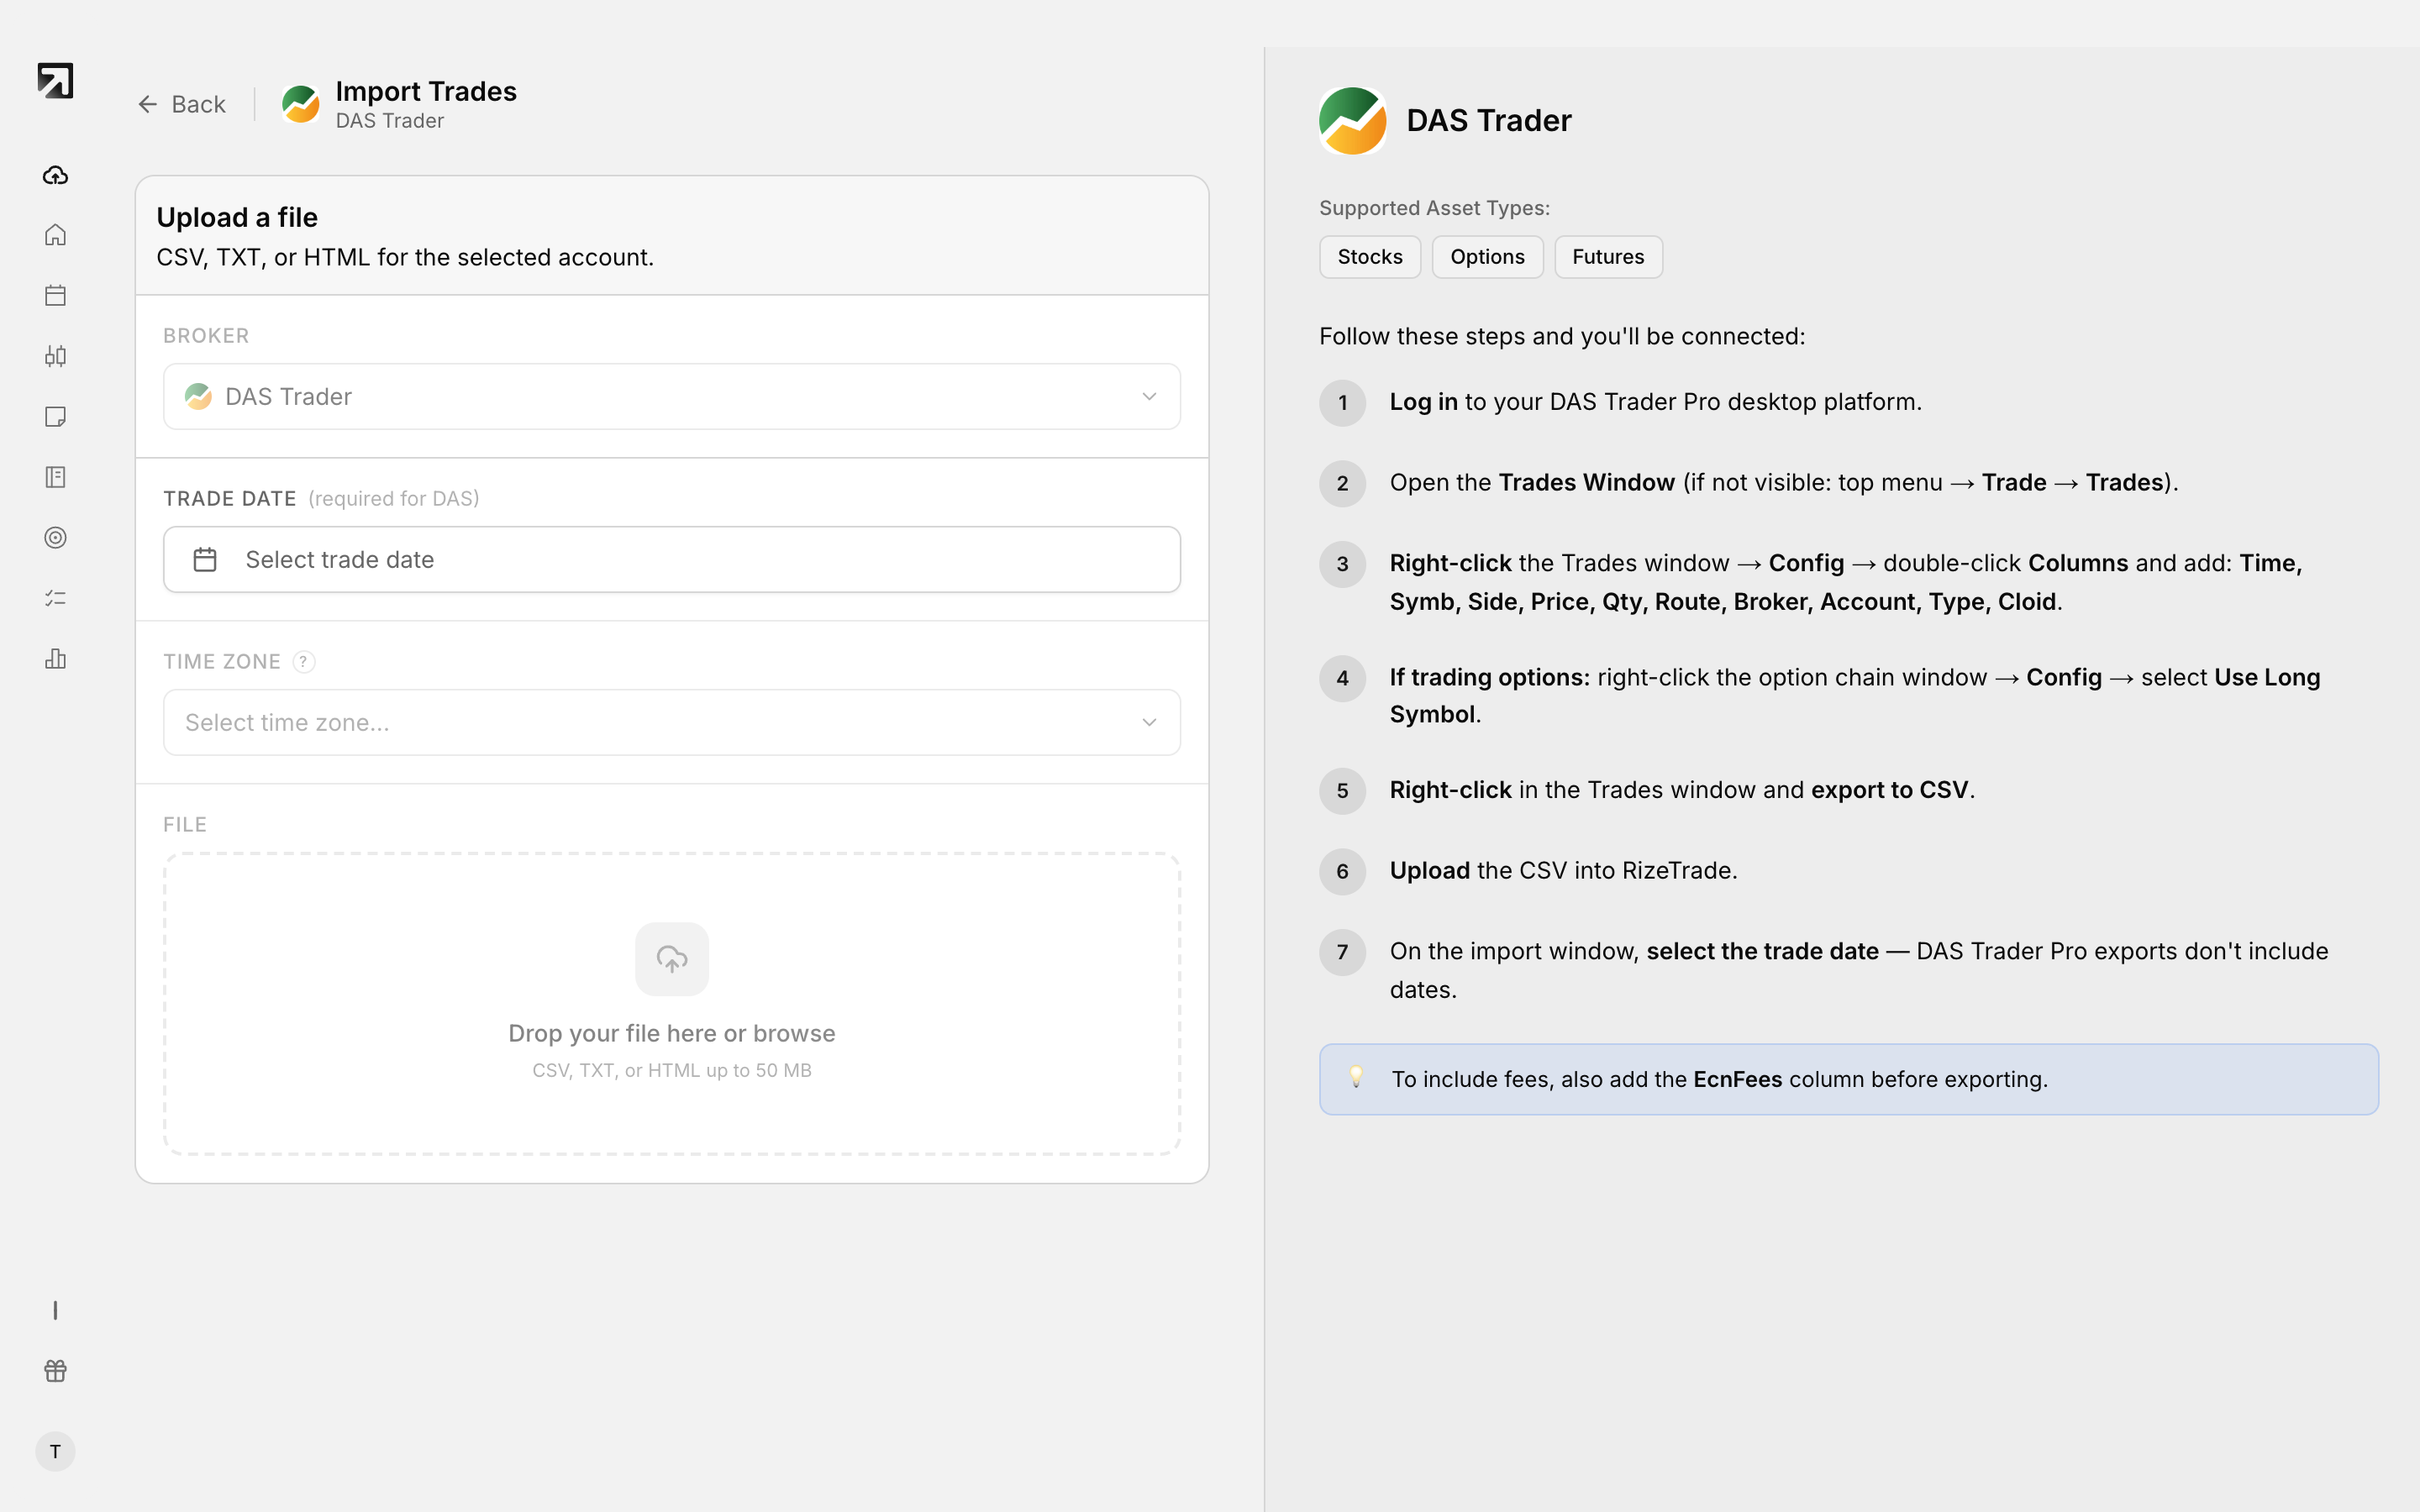Click the Import Trades heading
Viewport: 2420px width, 1512px height.
point(426,91)
